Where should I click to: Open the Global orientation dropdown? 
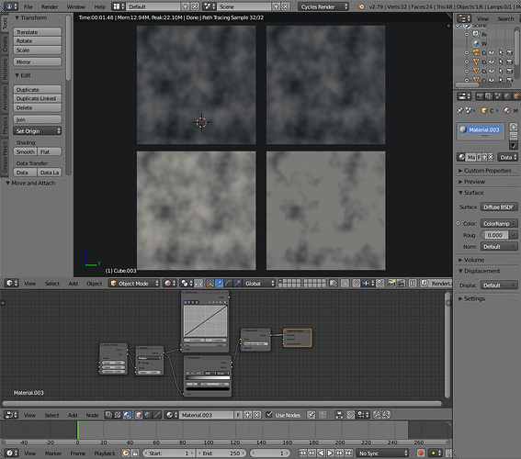click(x=259, y=283)
